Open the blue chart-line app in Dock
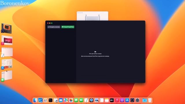 (40, 100)
